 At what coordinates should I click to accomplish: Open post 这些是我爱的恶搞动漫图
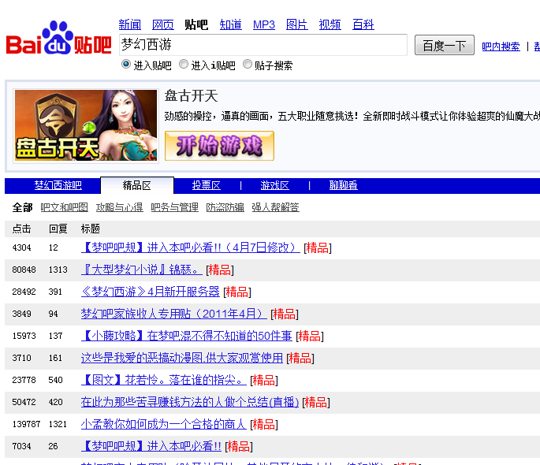tap(182, 358)
